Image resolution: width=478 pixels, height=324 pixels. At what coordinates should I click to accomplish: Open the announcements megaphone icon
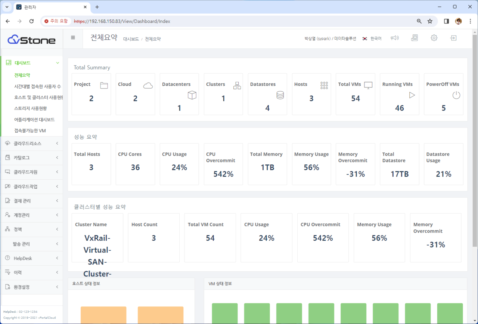pyautogui.click(x=395, y=38)
